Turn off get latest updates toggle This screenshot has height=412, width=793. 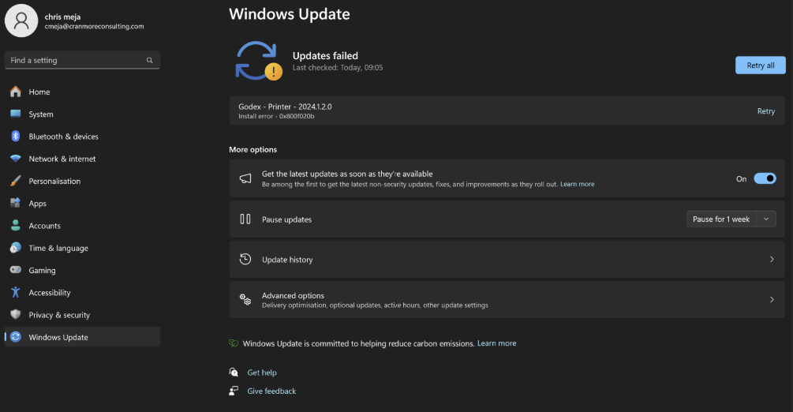point(765,178)
